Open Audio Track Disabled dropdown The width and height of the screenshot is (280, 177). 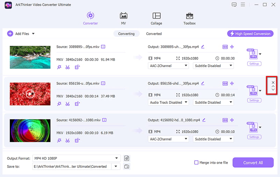(168, 102)
